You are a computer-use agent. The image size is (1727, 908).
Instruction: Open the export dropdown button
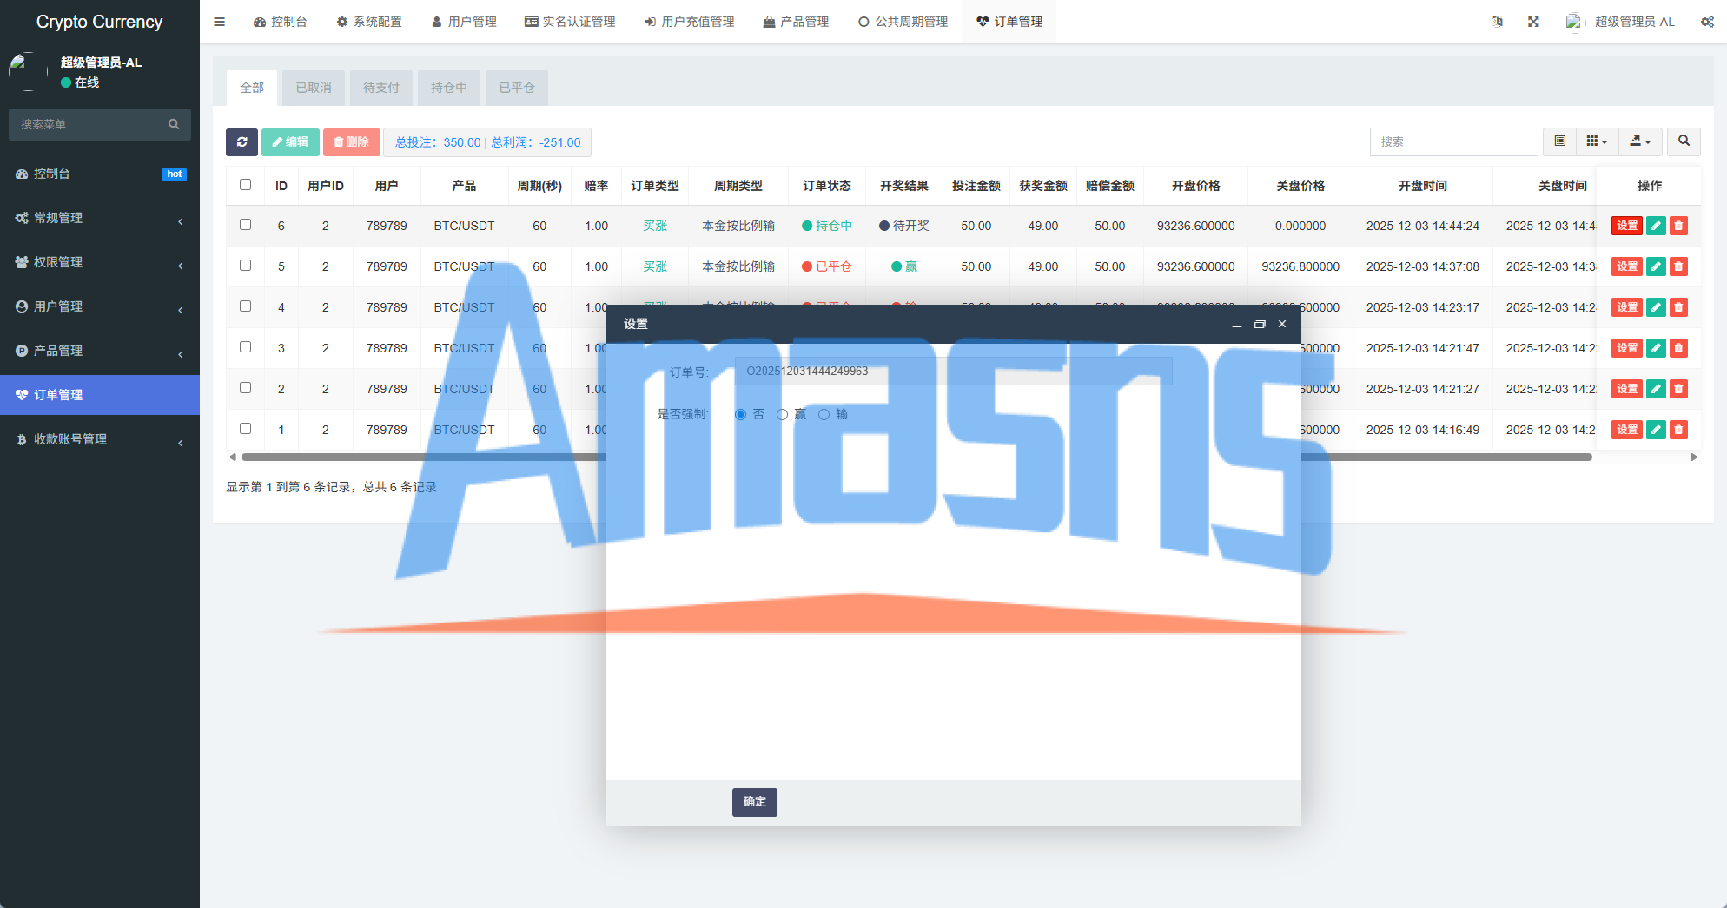1640,141
